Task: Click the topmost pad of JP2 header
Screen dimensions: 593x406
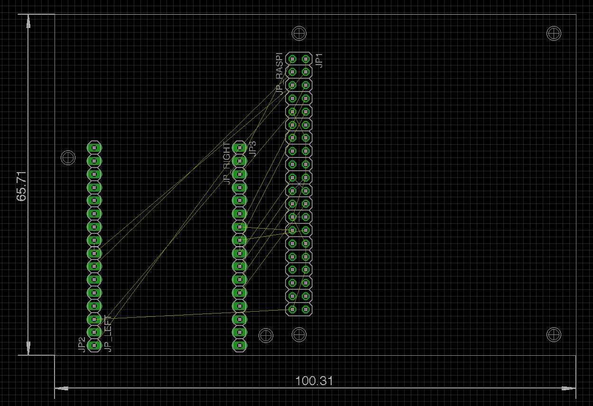Action: [94, 148]
